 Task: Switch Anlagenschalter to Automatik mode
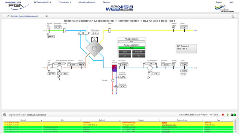(139, 52)
